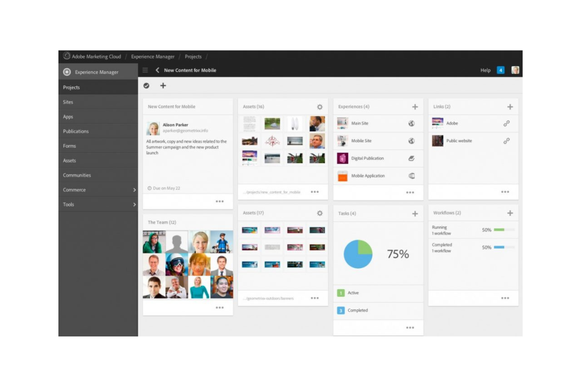Click the tasks pie chart
The image size is (581, 387).
pos(358,254)
